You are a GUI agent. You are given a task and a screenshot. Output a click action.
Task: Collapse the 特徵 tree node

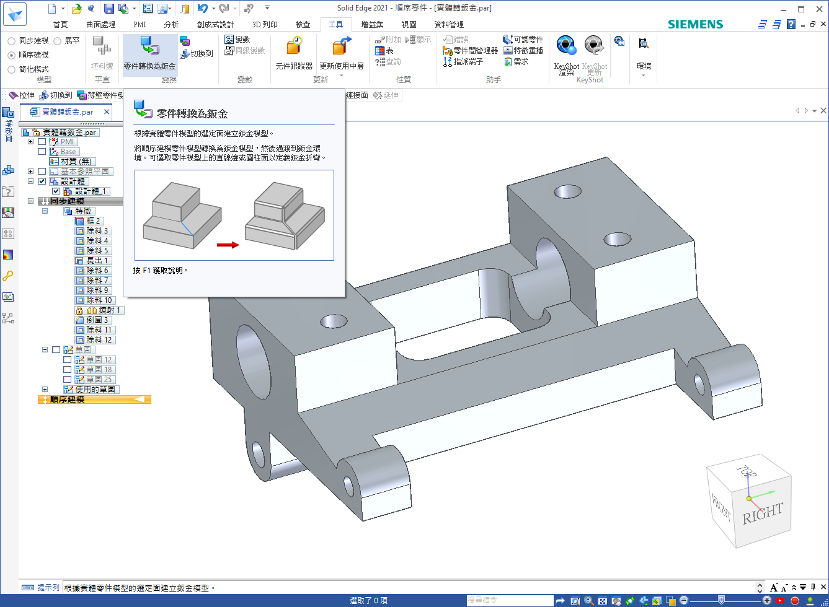[x=45, y=211]
